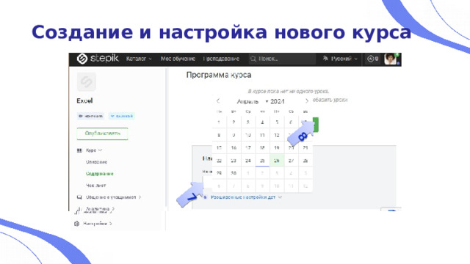Select April 22 in the calendar
The height and width of the screenshot is (264, 470).
[219, 161]
